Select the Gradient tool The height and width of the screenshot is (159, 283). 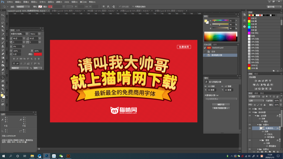(3, 58)
